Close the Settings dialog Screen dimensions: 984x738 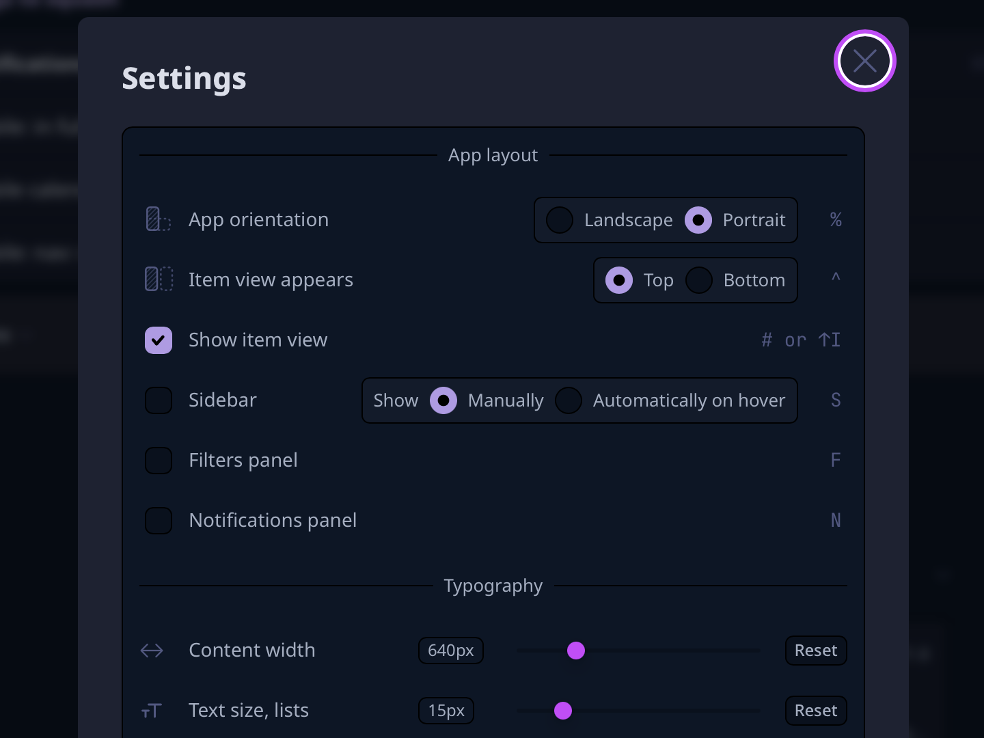pyautogui.click(x=864, y=61)
